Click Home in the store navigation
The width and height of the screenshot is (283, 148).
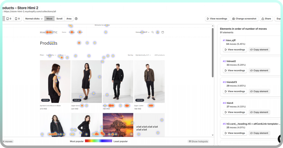(x=64, y=32)
